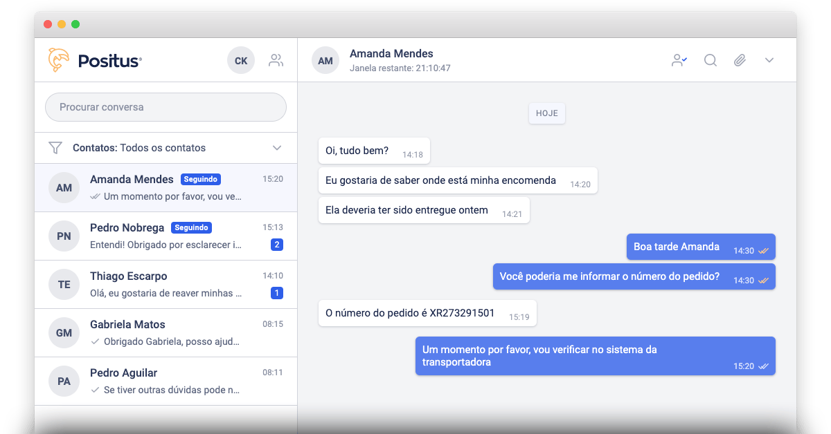Open Pedro Aguilar conversation
Screen dimensions: 831x434
click(166, 381)
